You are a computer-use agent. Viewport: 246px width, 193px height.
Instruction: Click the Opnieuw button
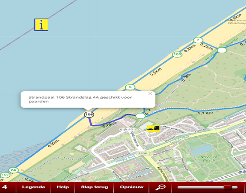[131, 187]
